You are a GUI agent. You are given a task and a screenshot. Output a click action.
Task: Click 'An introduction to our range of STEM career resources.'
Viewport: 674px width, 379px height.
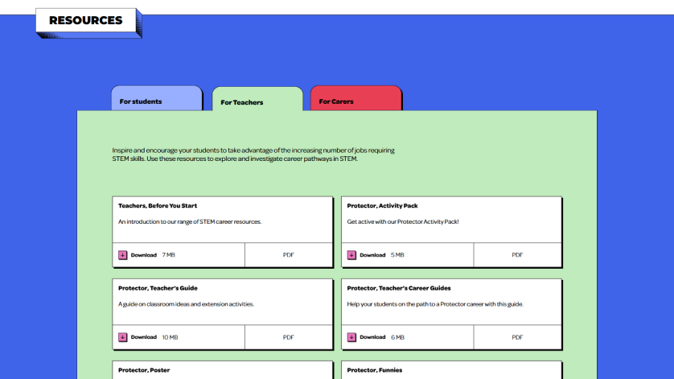click(190, 222)
